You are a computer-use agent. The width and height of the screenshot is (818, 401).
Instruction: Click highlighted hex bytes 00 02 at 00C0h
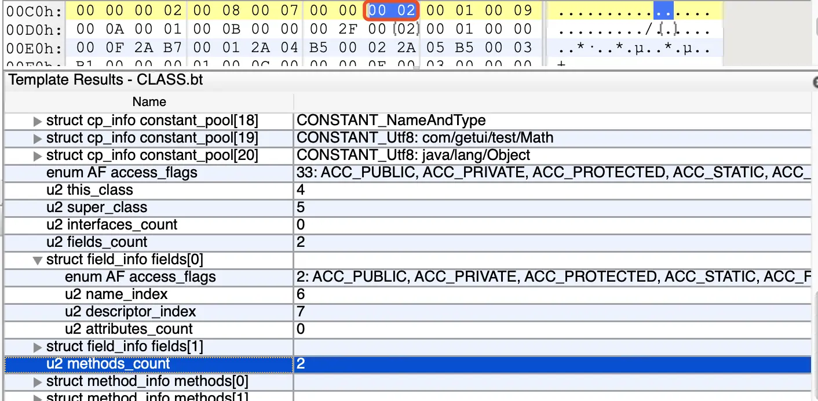pyautogui.click(x=392, y=10)
